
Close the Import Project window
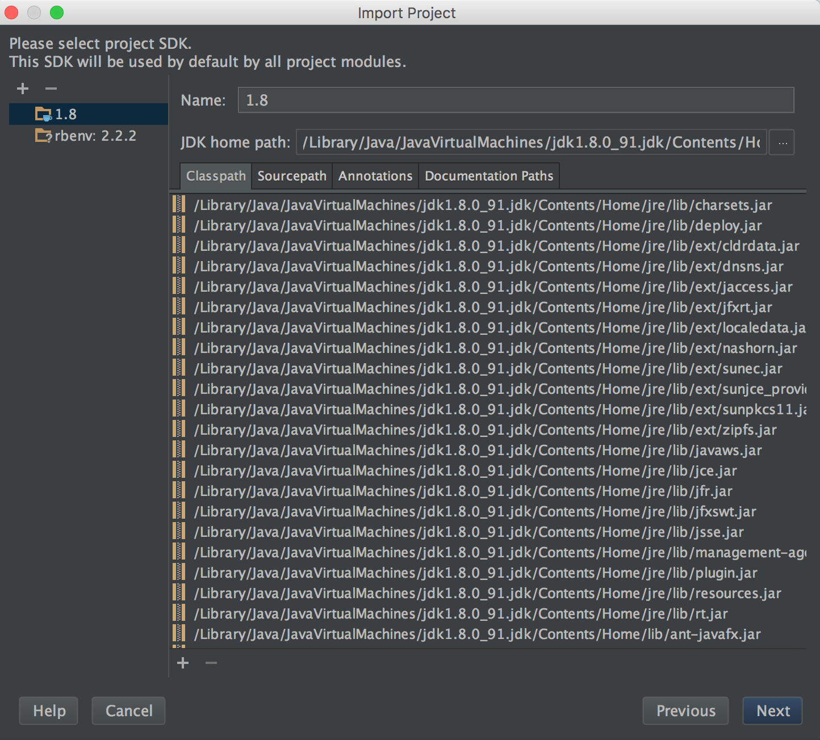11,12
